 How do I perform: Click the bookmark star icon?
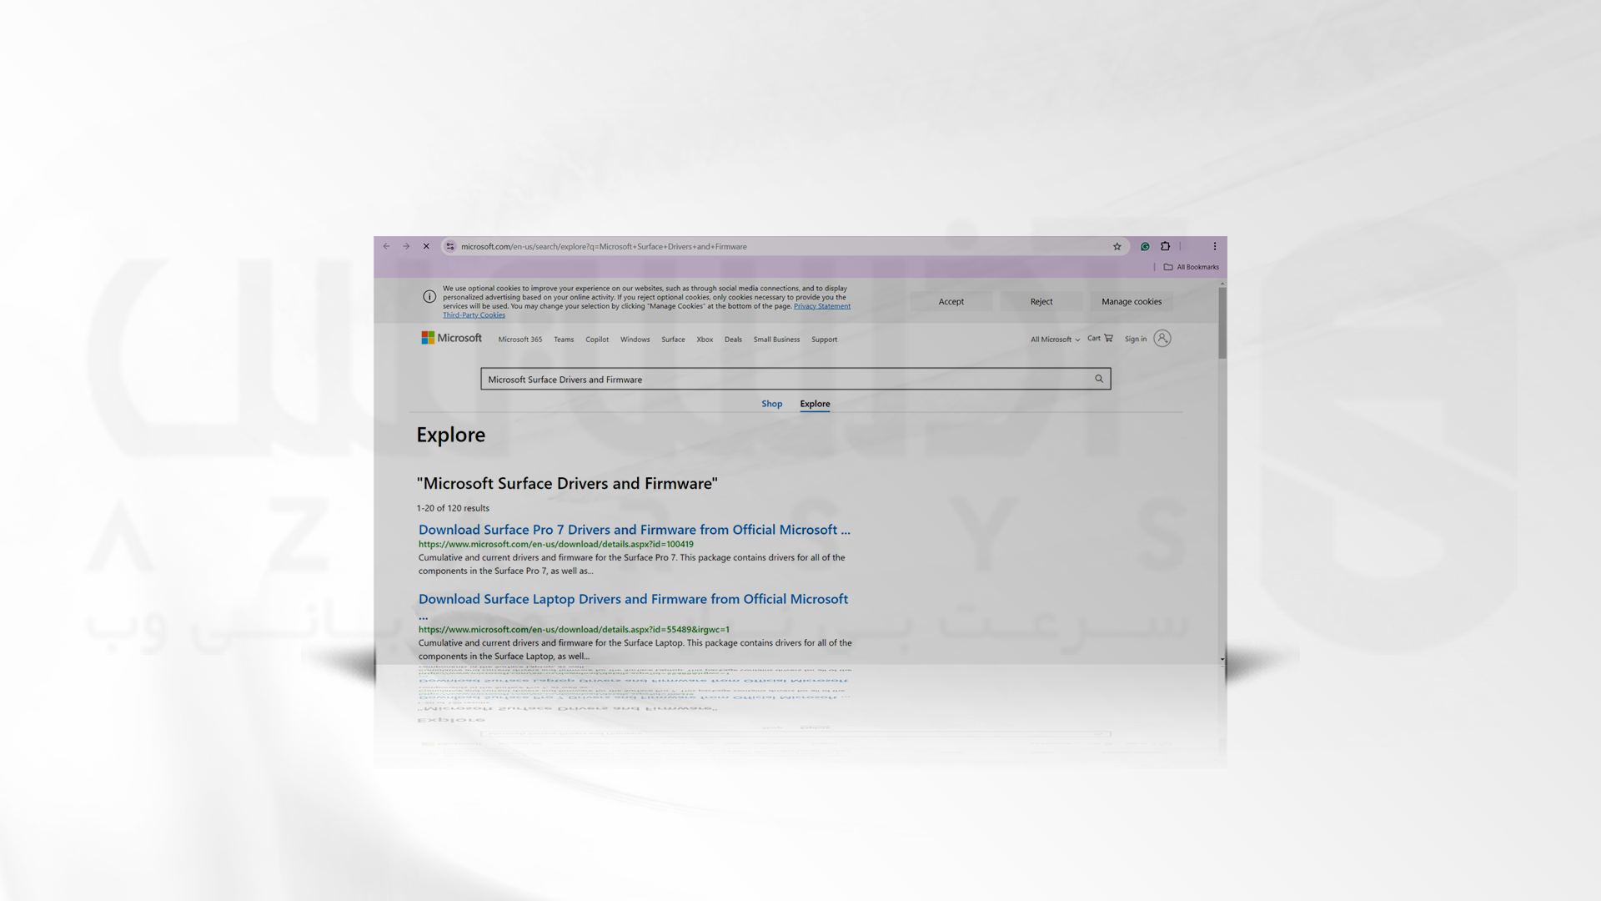[1117, 245]
